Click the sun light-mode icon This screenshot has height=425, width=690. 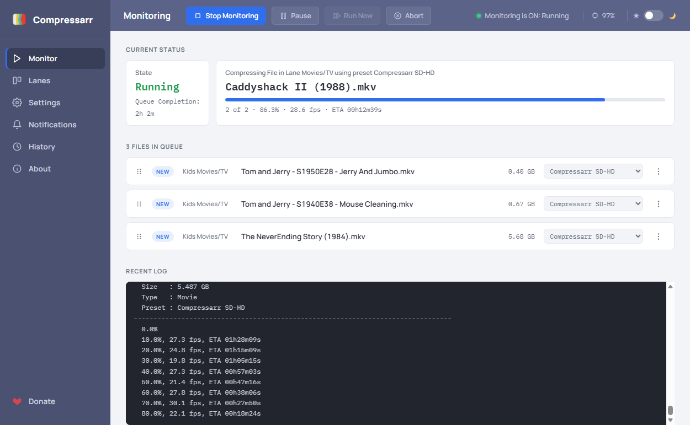tap(636, 16)
